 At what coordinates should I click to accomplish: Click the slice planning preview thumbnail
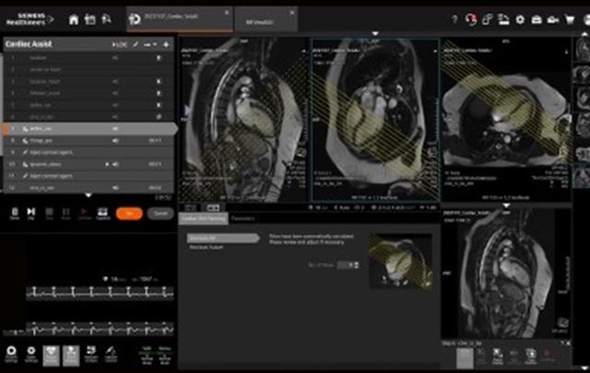pos(401,261)
